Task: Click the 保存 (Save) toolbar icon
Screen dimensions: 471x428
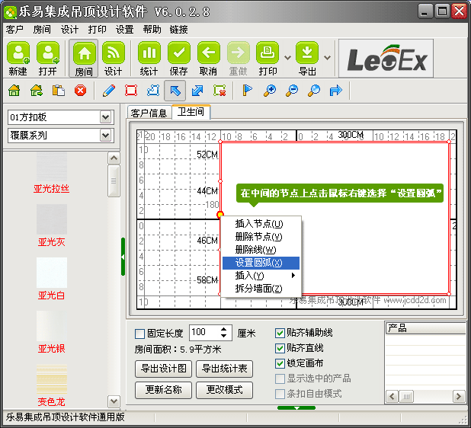Action: tap(179, 55)
